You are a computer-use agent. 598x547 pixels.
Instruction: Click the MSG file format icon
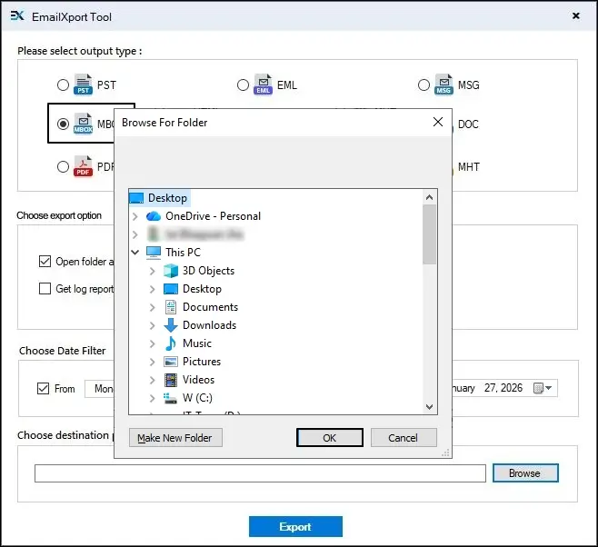coord(444,85)
